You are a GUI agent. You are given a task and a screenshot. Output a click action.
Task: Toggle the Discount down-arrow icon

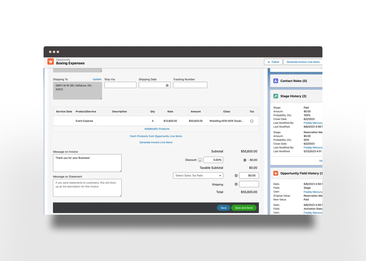click(x=200, y=160)
